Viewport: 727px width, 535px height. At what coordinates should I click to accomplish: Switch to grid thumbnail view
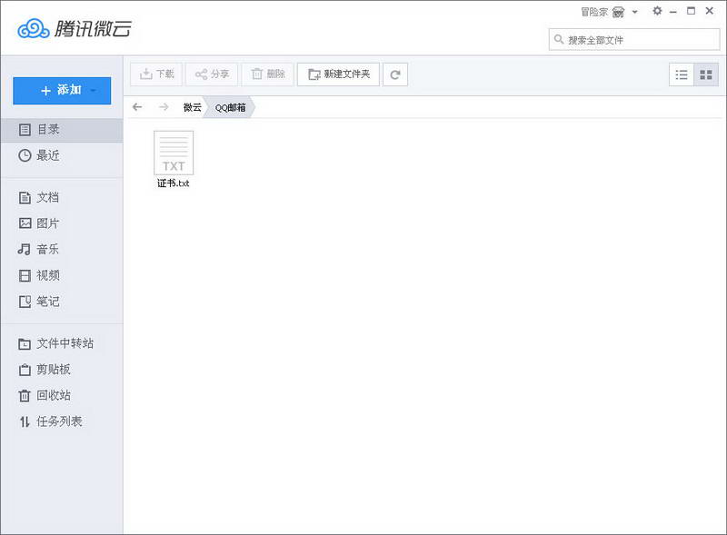click(x=706, y=75)
